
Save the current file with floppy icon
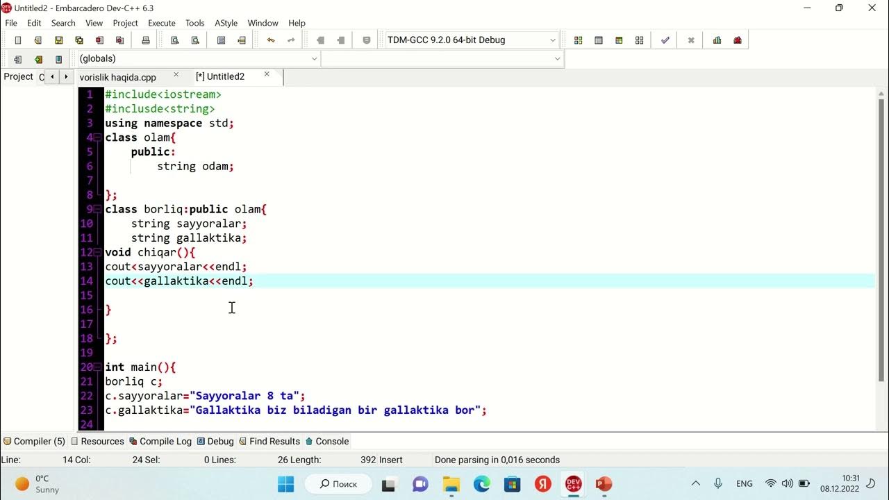(x=58, y=40)
